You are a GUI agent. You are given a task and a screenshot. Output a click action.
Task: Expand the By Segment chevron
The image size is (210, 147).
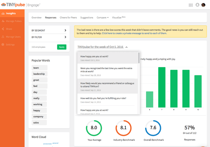click(65, 30)
